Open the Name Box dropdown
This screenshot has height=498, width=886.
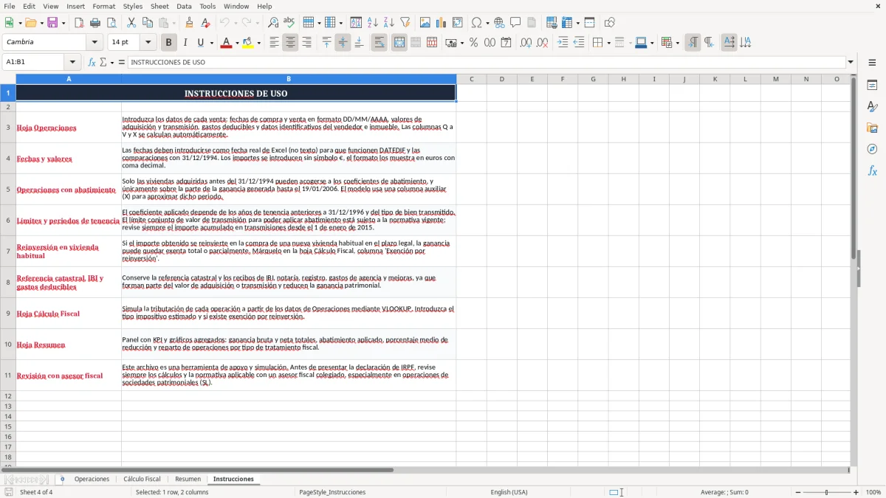[x=72, y=62]
